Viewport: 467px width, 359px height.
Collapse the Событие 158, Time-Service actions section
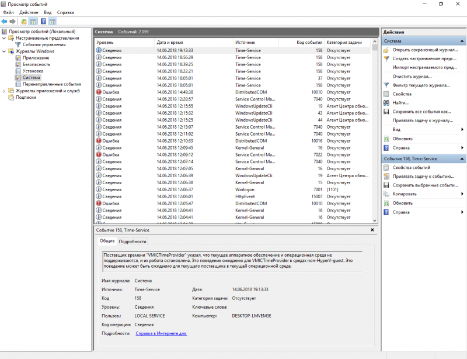click(x=462, y=159)
